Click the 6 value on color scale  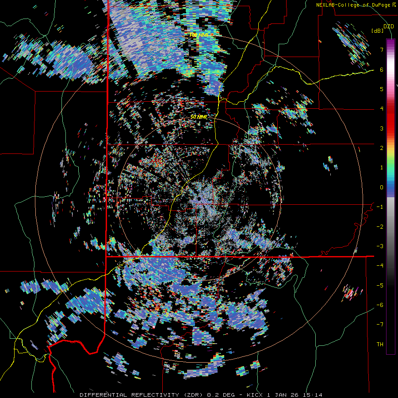click(382, 69)
